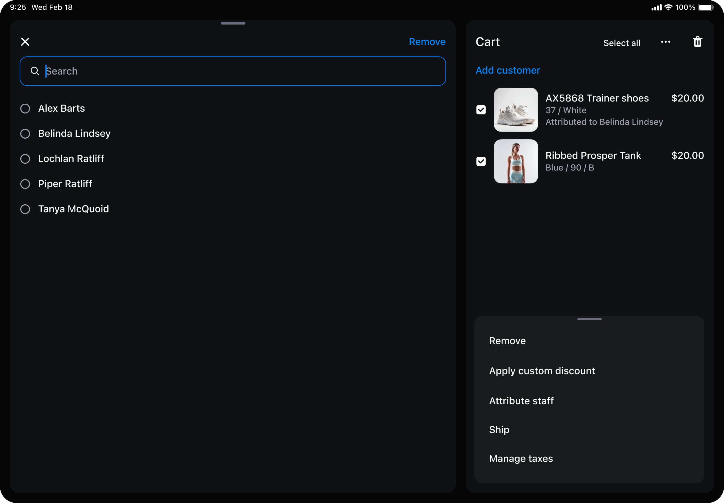
Task: Select Piper Ratliff radio button
Action: tap(25, 184)
